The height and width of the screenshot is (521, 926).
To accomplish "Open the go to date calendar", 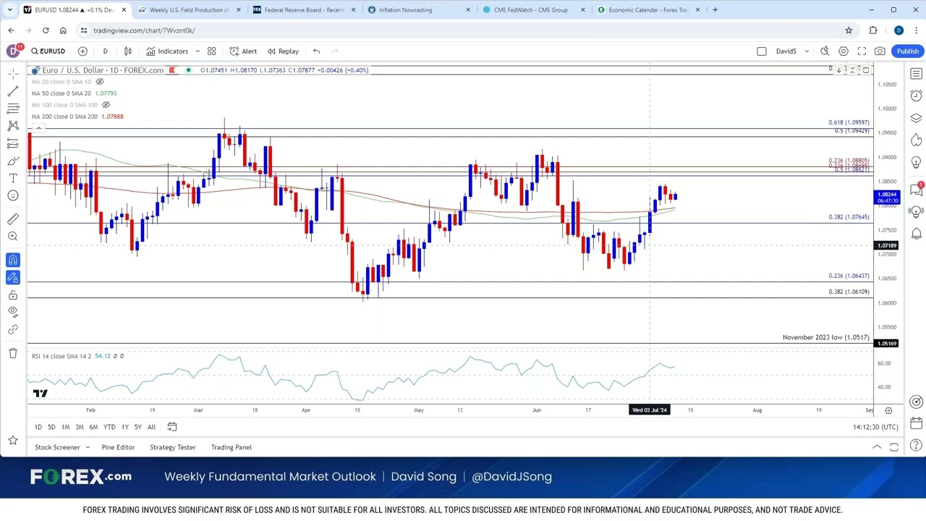I will pyautogui.click(x=171, y=427).
